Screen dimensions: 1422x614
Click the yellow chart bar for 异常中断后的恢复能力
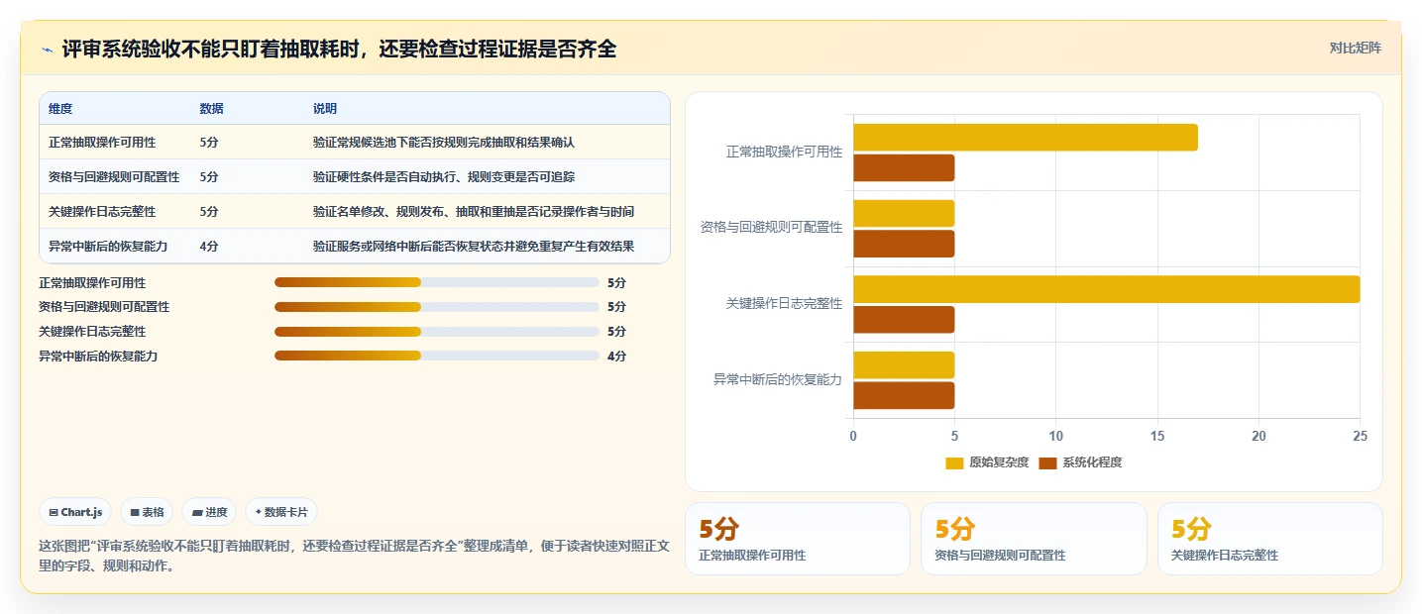[x=904, y=364]
